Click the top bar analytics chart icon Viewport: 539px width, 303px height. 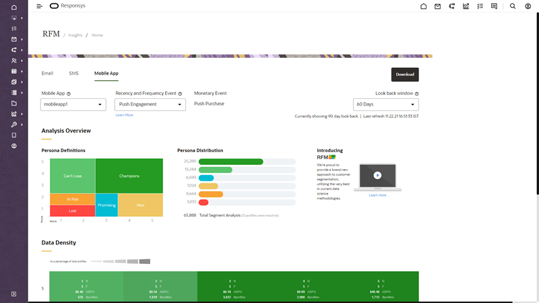click(466, 6)
